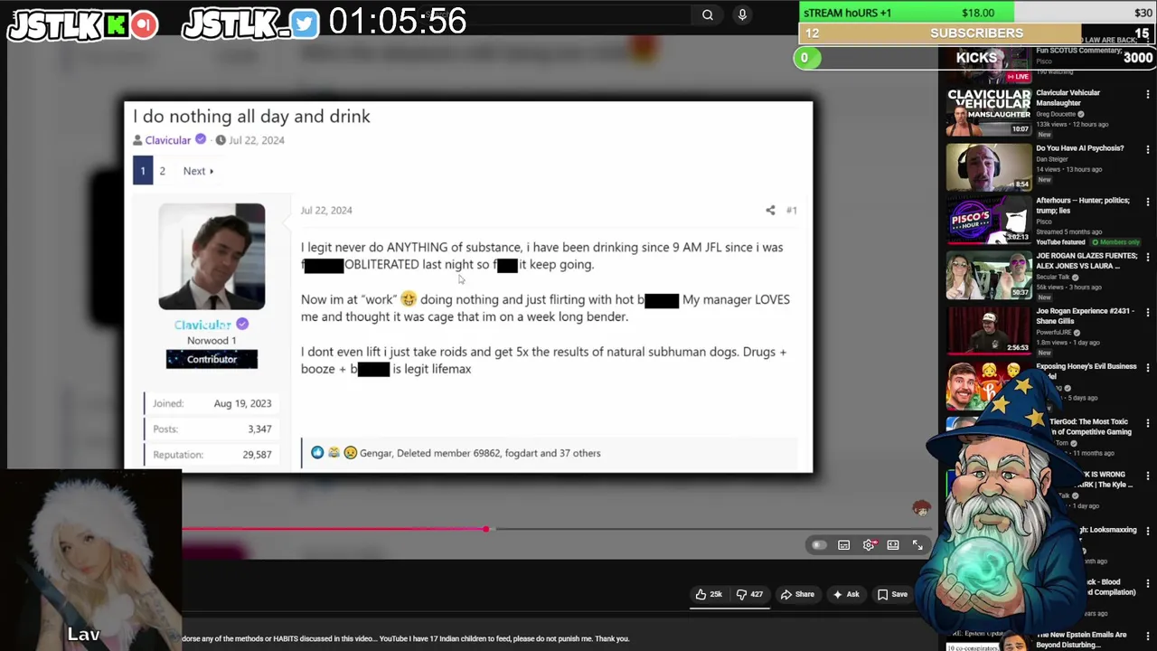Open more options for Afterhours Hunter politics video
Viewport: 1157px width, 651px height.
pos(1147,203)
